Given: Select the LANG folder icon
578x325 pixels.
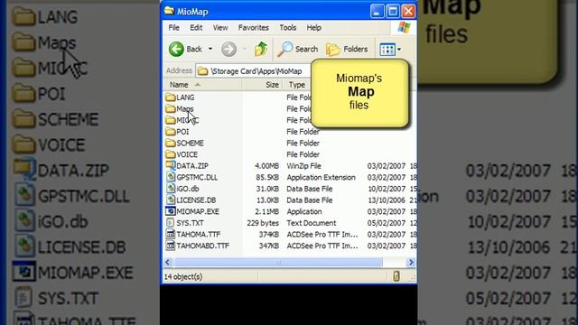Looking at the screenshot, I should tap(171, 97).
